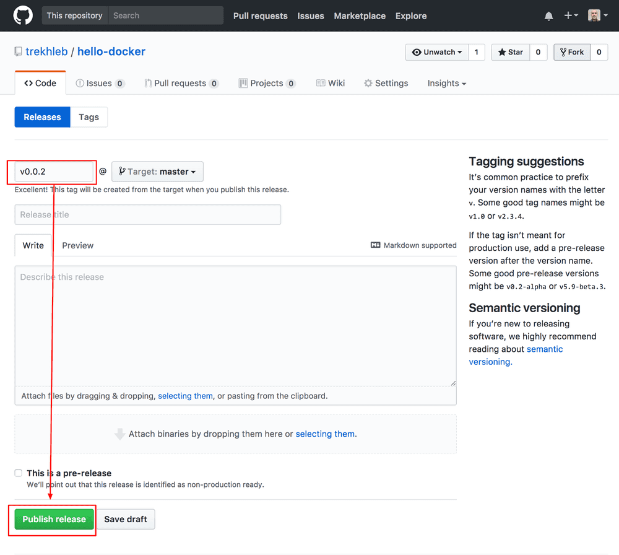The width and height of the screenshot is (619, 555).
Task: Click 'selecting them' link for attaching binaries
Action: (326, 434)
